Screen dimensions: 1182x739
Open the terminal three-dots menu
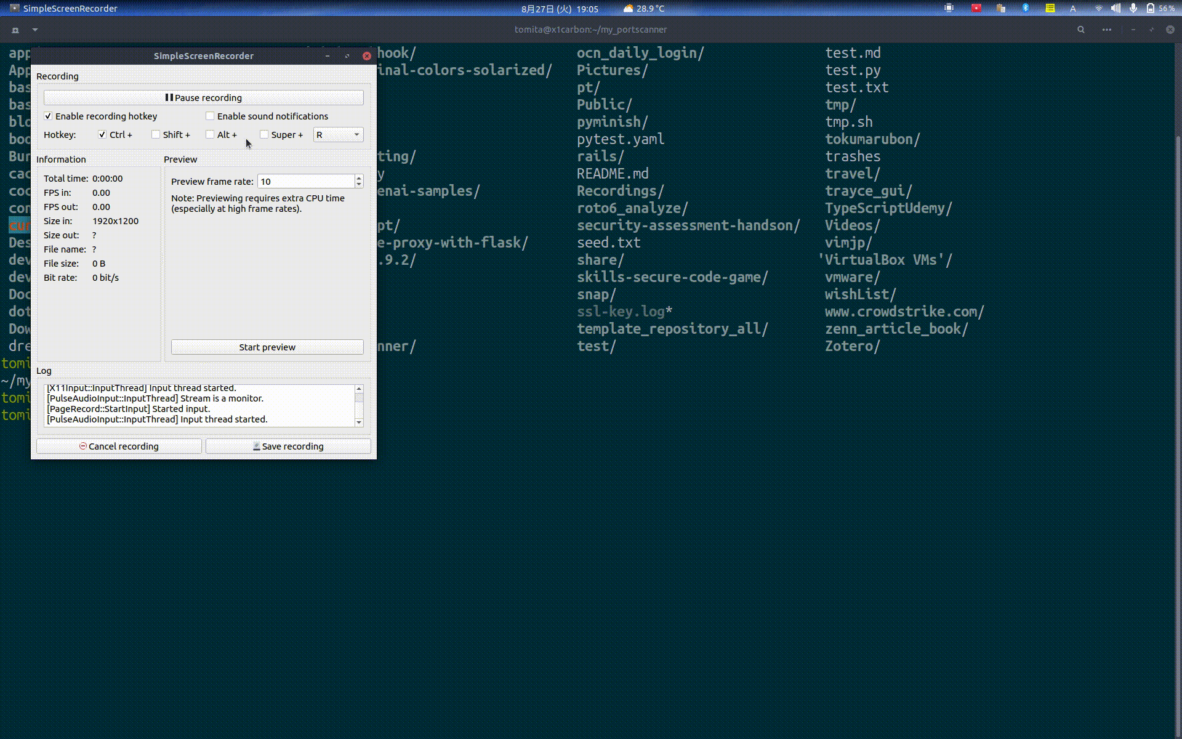point(1106,29)
